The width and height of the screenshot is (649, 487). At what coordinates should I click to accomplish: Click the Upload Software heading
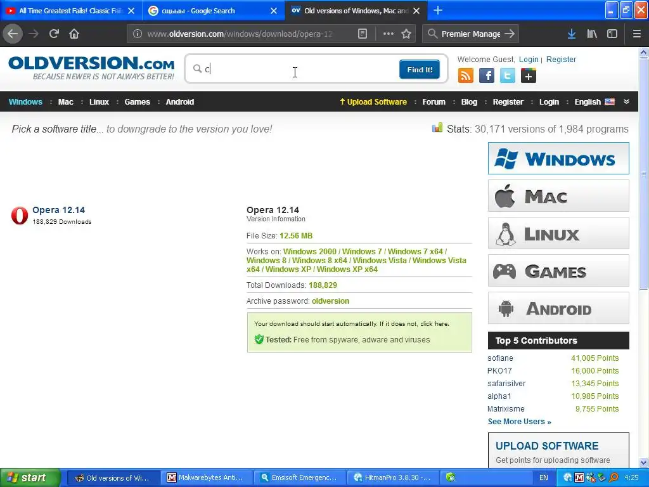pyautogui.click(x=547, y=446)
